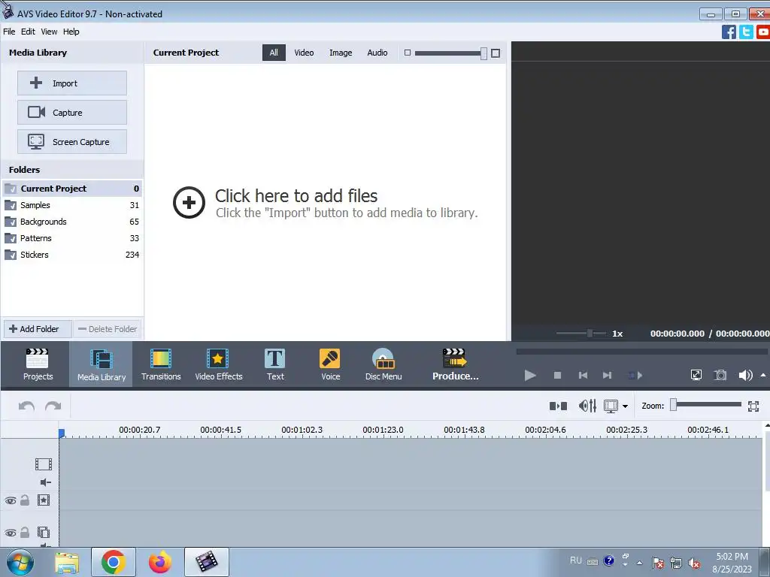This screenshot has height=577, width=770.
Task: Click the large thumbnail size icon
Action: (x=496, y=53)
